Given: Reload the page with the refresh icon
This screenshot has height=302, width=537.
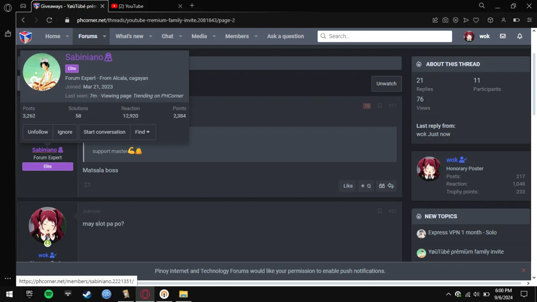Looking at the screenshot, I should pyautogui.click(x=50, y=20).
